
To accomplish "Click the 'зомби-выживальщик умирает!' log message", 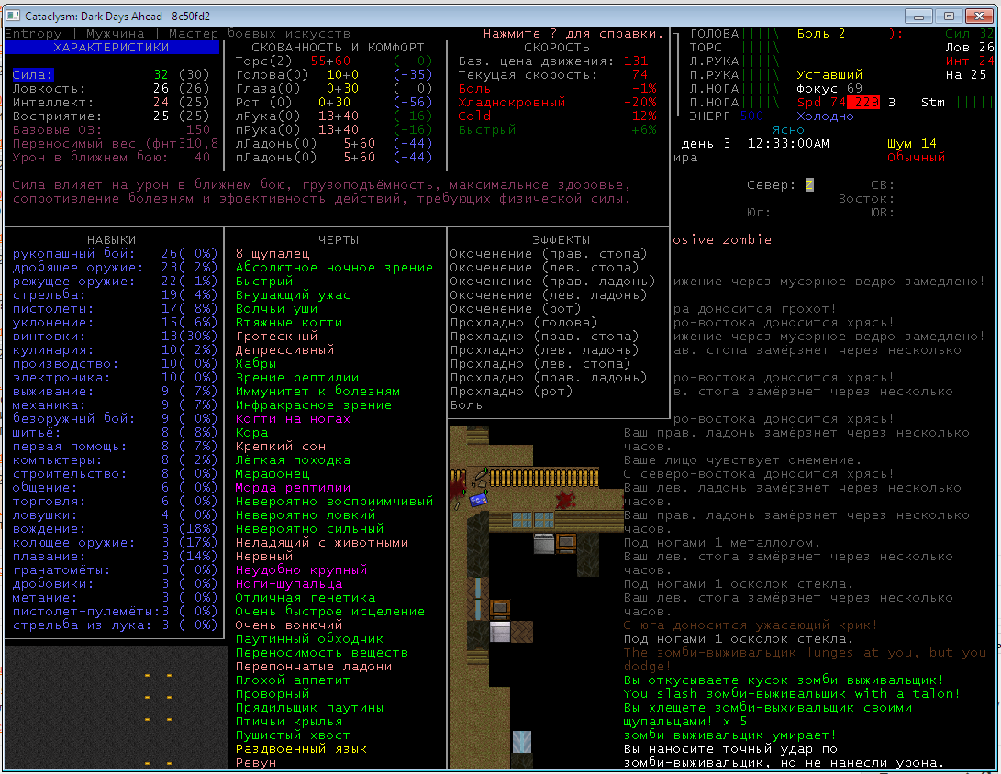I will click(729, 735).
